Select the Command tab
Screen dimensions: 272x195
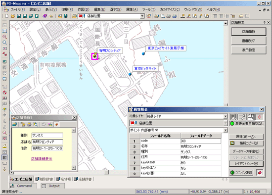pos(23,186)
